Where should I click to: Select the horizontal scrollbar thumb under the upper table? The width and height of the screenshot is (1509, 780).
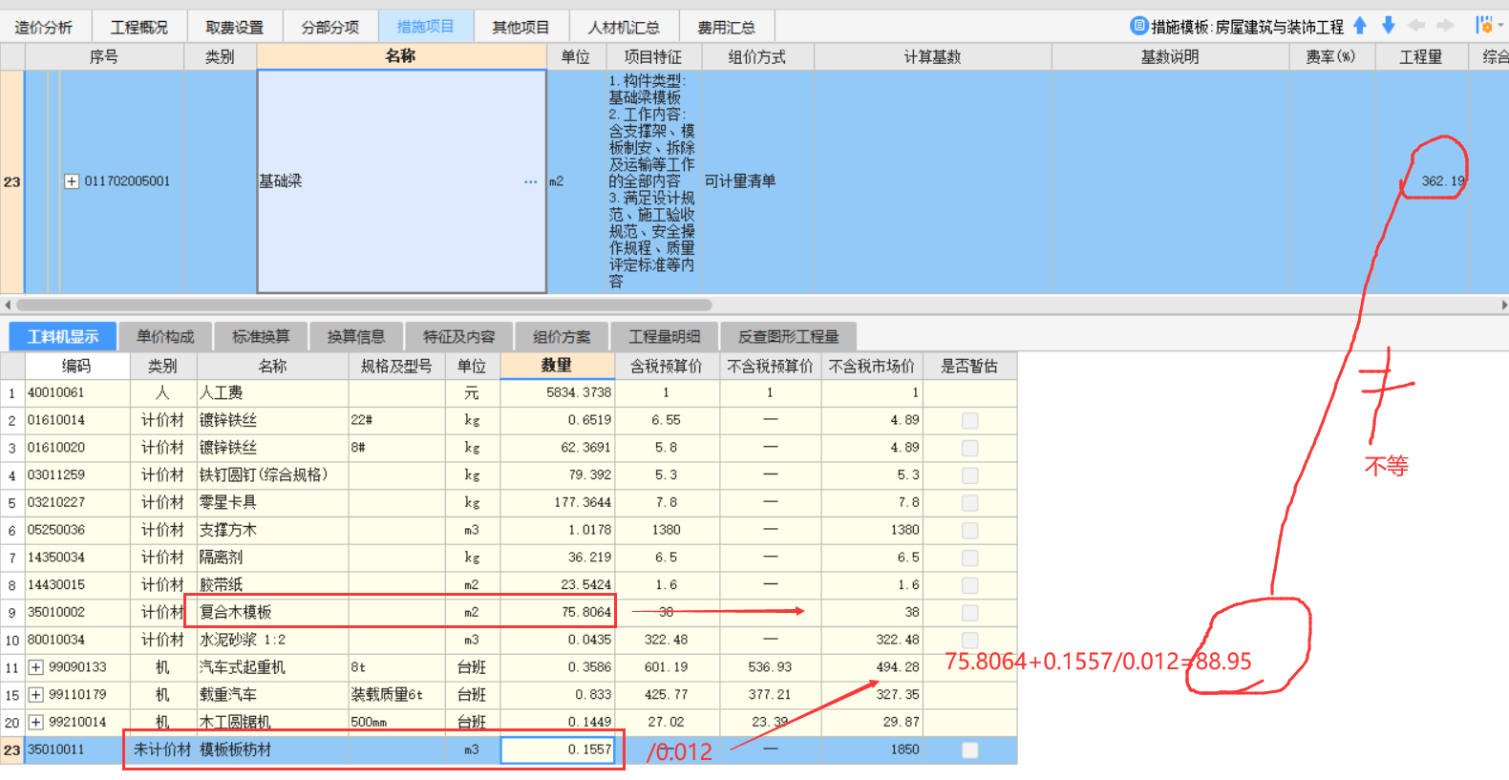(364, 306)
